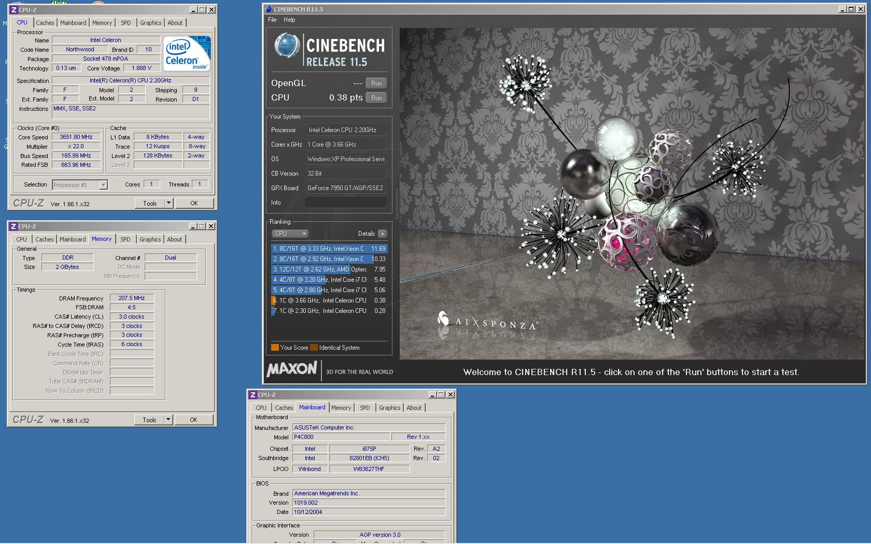Click CPU-Z title icon in top CPU window
Image resolution: width=871 pixels, height=544 pixels.
tap(13, 10)
